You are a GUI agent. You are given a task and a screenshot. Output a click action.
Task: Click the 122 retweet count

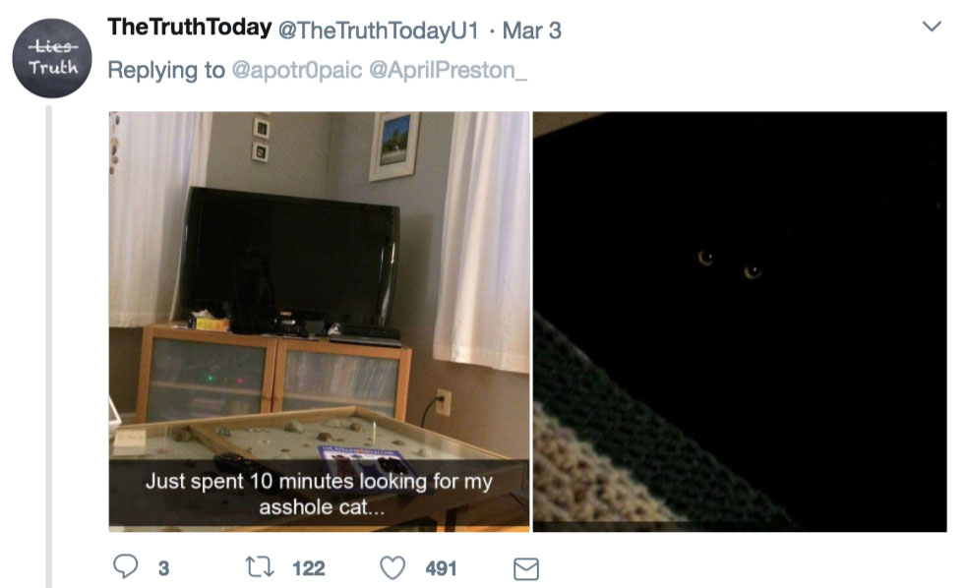tap(309, 568)
